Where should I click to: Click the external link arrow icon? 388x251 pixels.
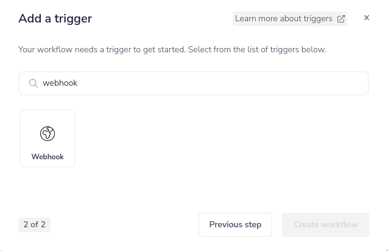(x=340, y=19)
